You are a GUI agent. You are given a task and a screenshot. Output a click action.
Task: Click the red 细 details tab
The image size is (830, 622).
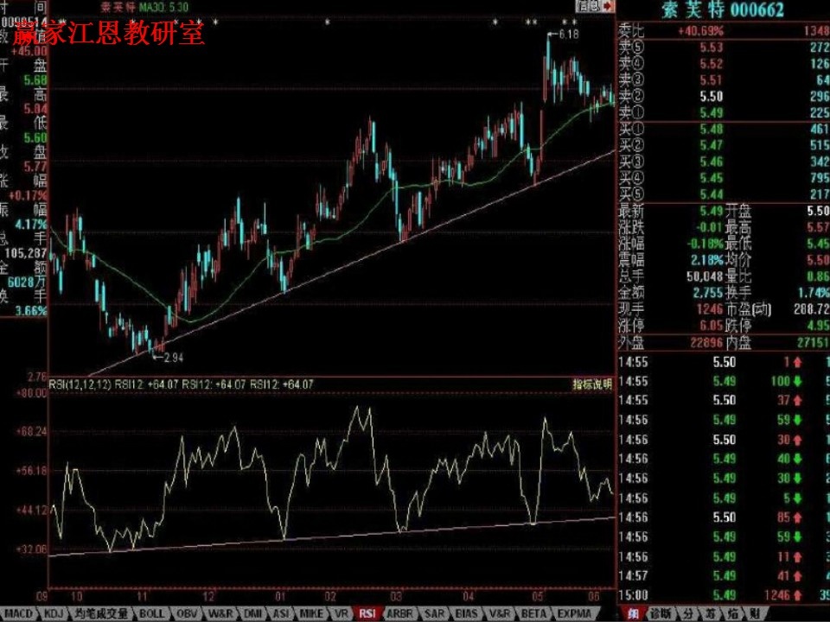click(634, 613)
